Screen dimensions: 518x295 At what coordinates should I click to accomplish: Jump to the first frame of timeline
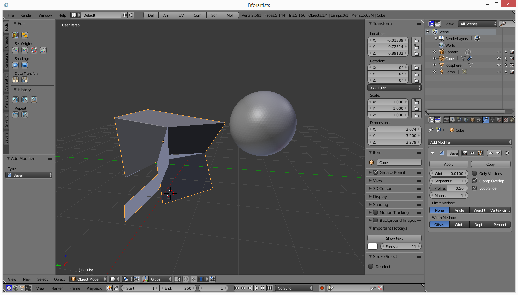pyautogui.click(x=237, y=288)
